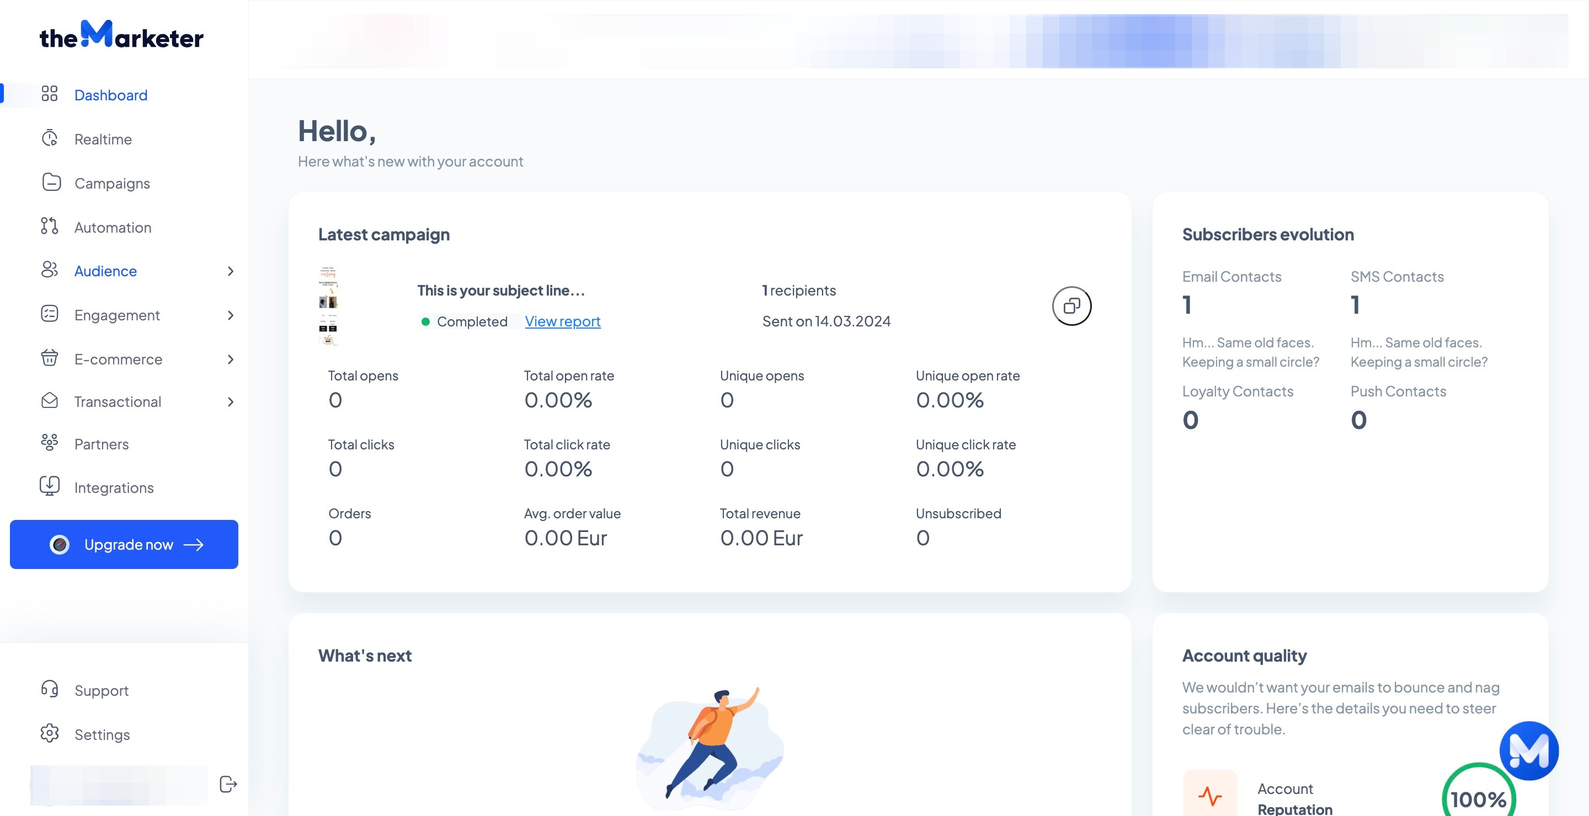Click the logout icon at bottom

click(x=228, y=784)
